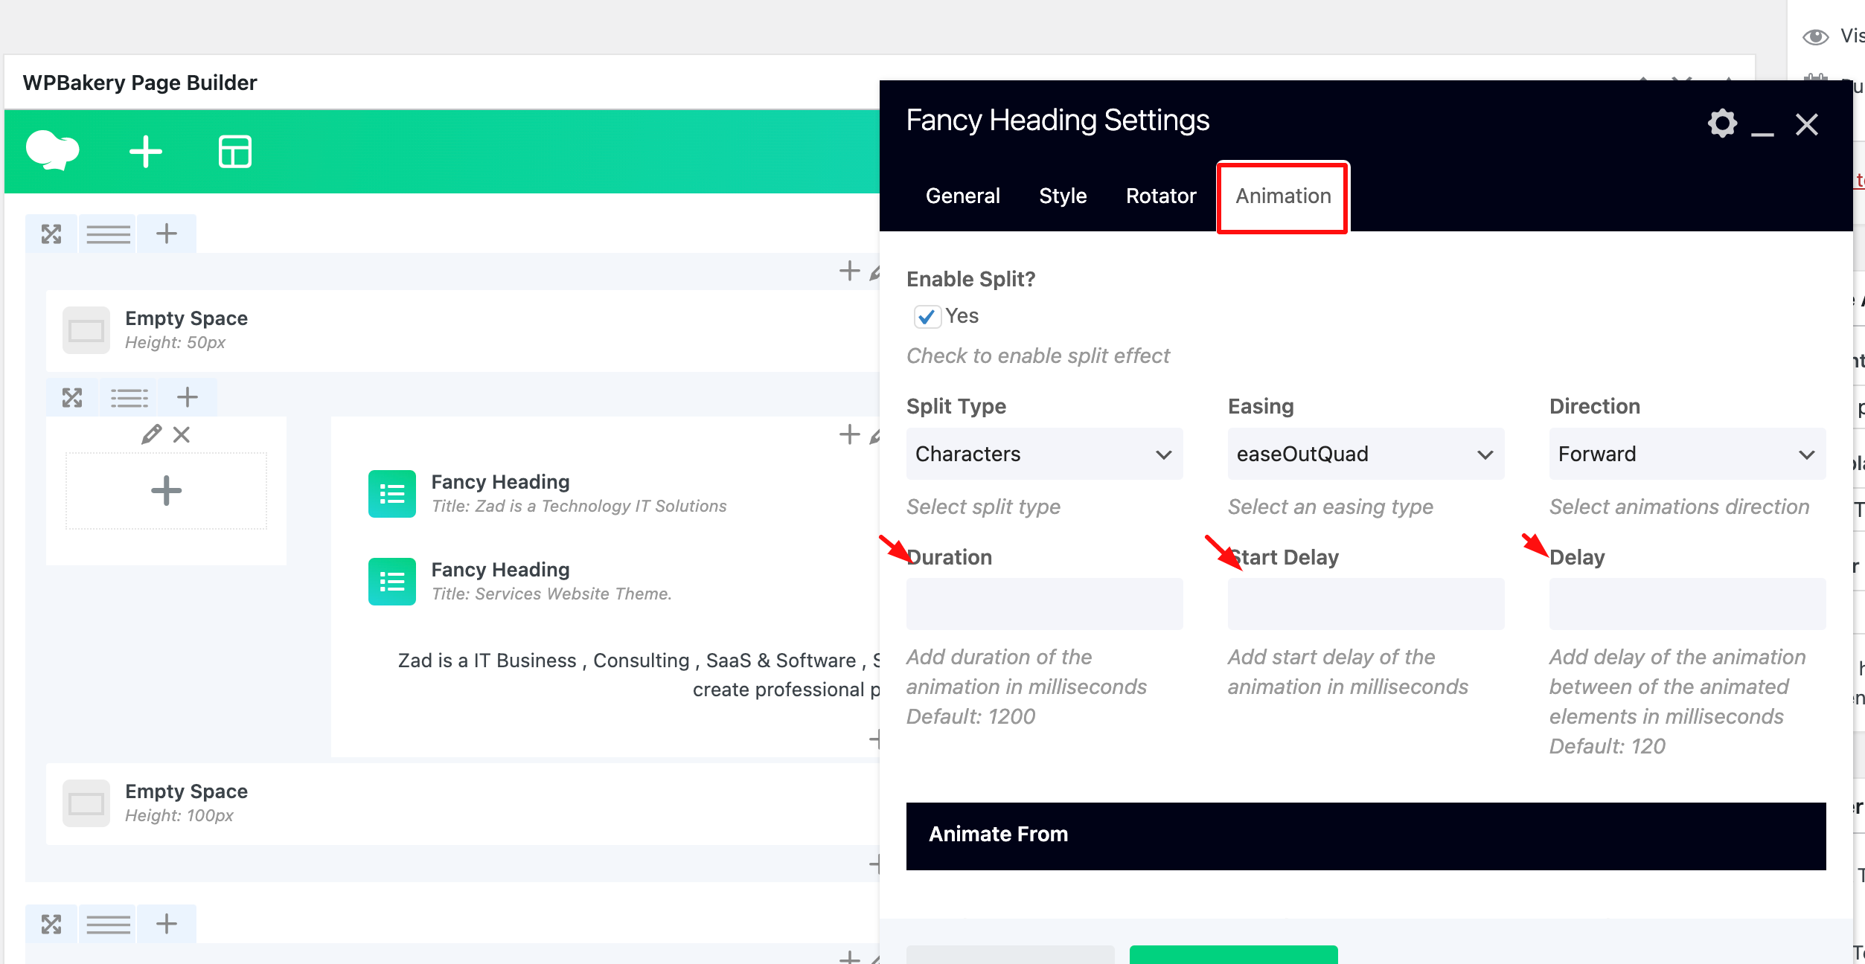The image size is (1865, 964).
Task: Delete the empty column with X icon
Action: tap(182, 434)
